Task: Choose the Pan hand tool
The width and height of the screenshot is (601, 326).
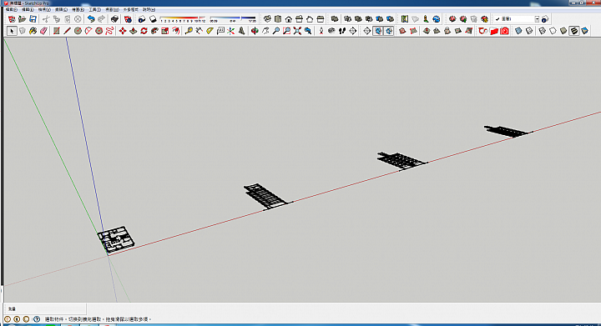Action: pos(265,31)
